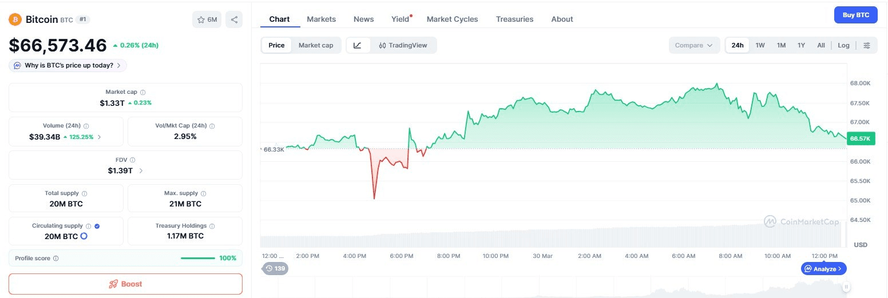Click the Market cap info icon
The image size is (888, 298).
[143, 92]
